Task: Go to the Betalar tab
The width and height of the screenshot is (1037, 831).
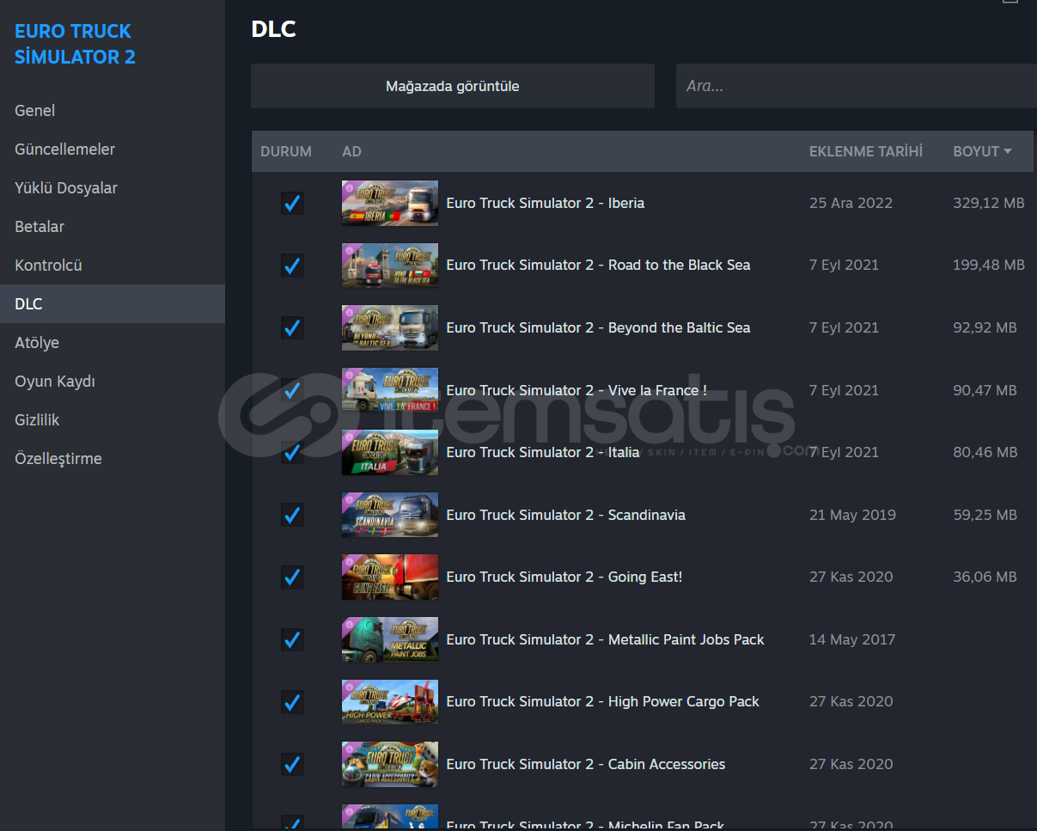Action: (x=113, y=227)
